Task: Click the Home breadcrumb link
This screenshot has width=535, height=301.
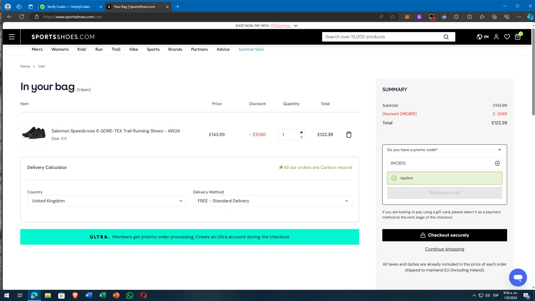Action: pos(25,66)
